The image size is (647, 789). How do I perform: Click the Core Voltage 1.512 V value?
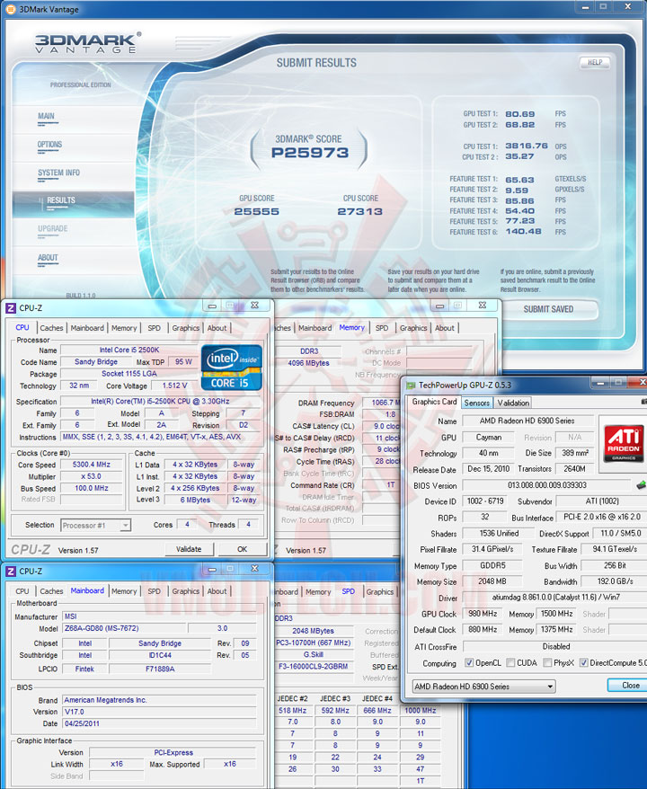click(175, 386)
